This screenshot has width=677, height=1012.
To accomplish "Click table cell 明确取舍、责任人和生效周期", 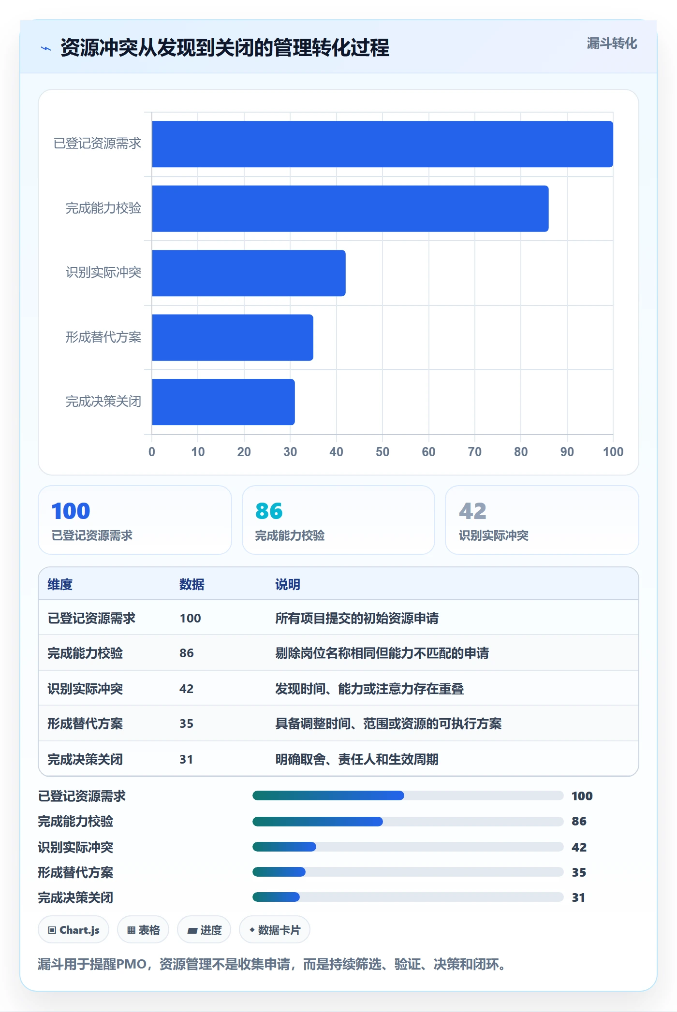I will tap(357, 759).
